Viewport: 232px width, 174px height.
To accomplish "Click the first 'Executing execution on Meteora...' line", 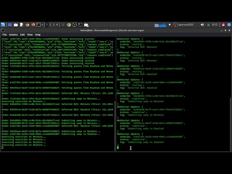I will 24,101.
